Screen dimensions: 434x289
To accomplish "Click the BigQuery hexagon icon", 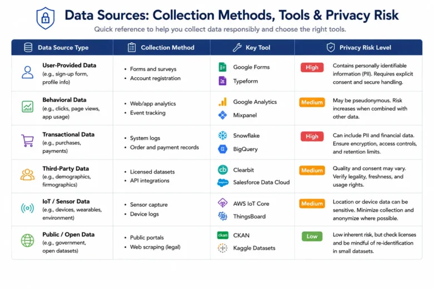I will coord(223,149).
